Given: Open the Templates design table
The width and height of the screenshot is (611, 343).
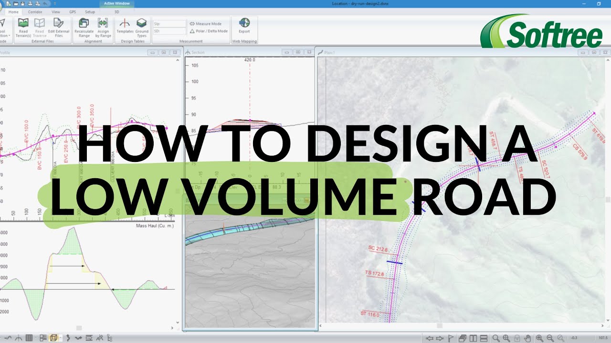Looking at the screenshot, I should [125, 26].
